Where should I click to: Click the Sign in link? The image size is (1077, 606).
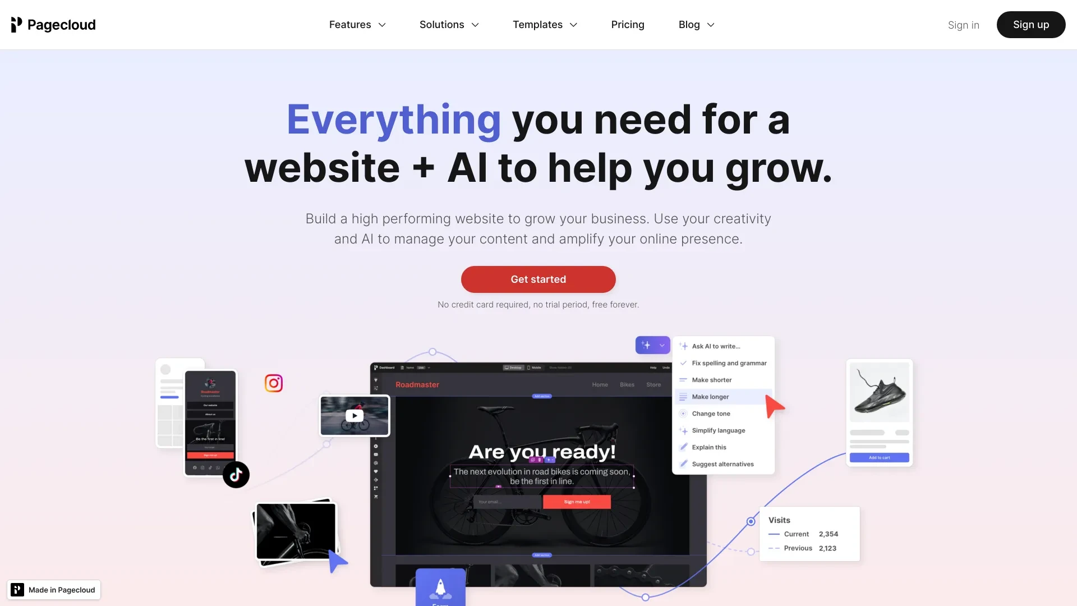coord(964,25)
